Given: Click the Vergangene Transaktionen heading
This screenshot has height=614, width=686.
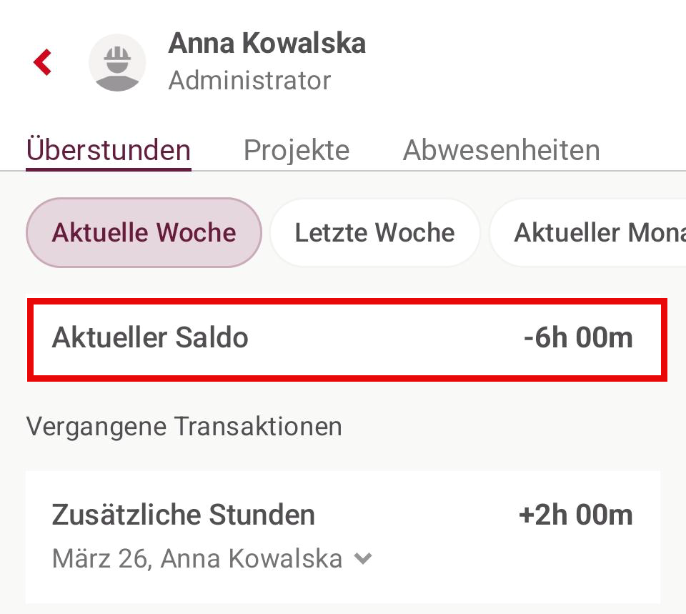Looking at the screenshot, I should click(x=184, y=427).
